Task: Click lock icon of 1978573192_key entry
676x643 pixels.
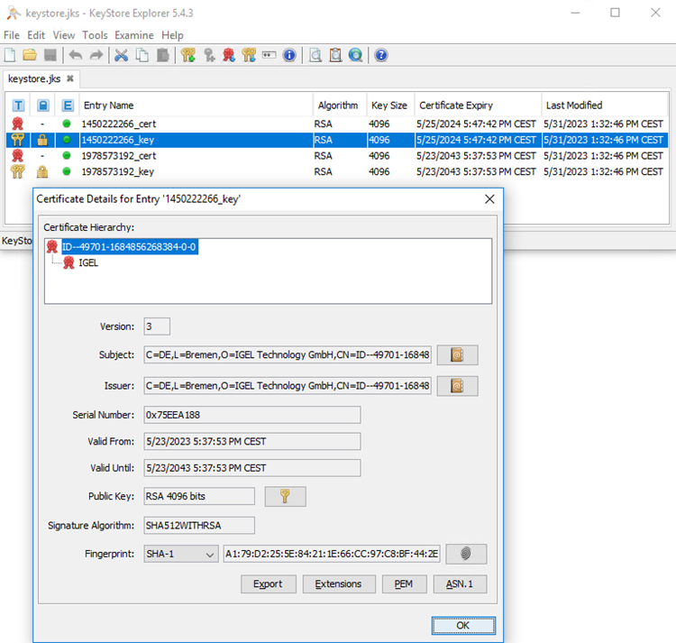Action: [x=42, y=171]
